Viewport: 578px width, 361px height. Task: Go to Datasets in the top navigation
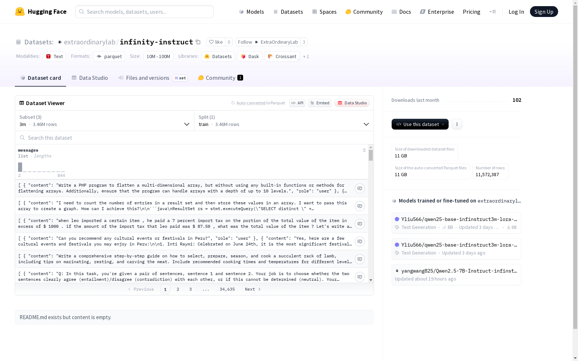click(x=288, y=12)
